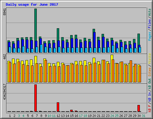The image size is (153, 119).
Task: Click day label 22 on x-axis
Action: [103, 116]
